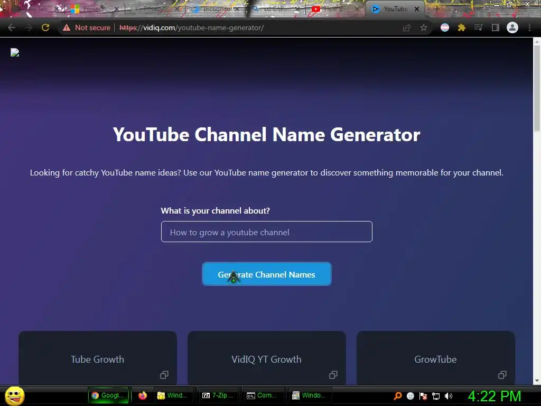
Task: Copy the VidIQ YT Growth name
Action: click(x=333, y=375)
